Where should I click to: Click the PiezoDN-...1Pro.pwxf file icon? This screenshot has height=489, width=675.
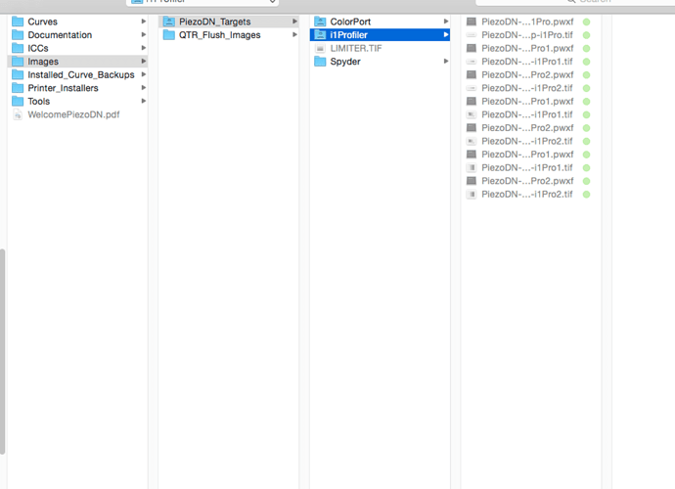point(472,22)
